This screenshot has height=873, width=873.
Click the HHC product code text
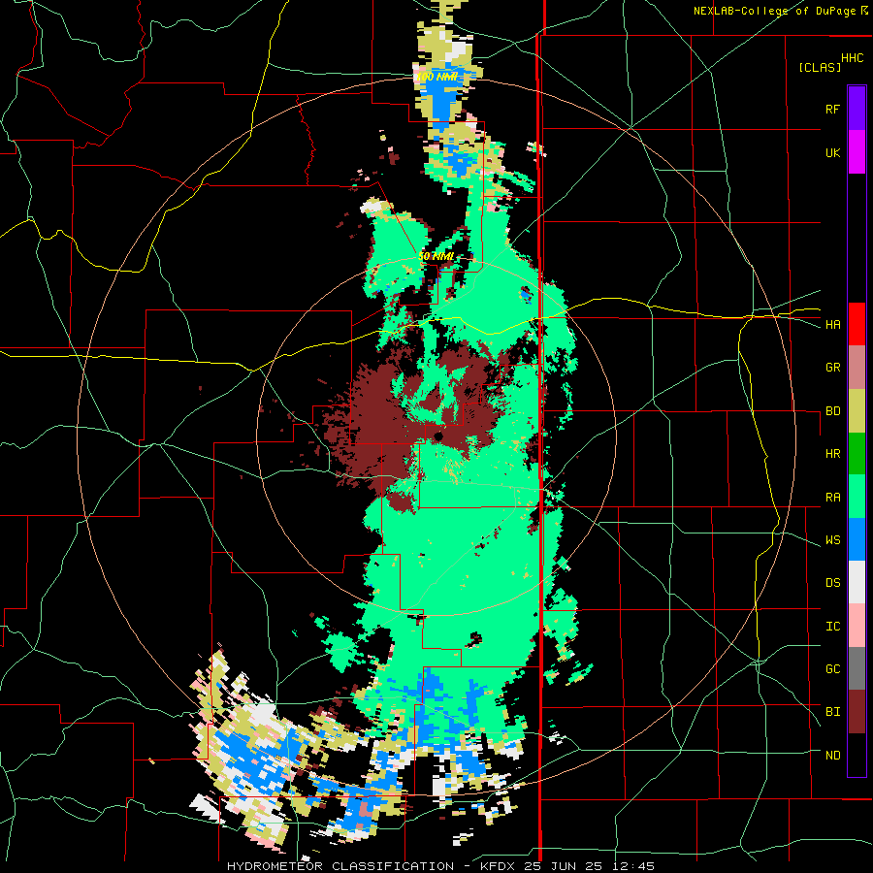click(x=852, y=58)
